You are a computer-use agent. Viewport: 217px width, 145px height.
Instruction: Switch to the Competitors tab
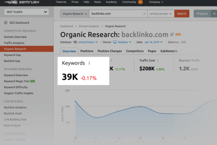[x=135, y=51]
